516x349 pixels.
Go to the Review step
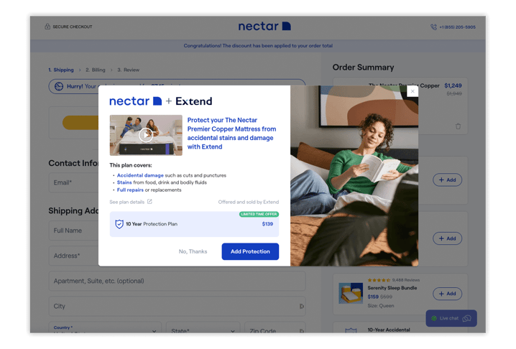pyautogui.click(x=129, y=70)
